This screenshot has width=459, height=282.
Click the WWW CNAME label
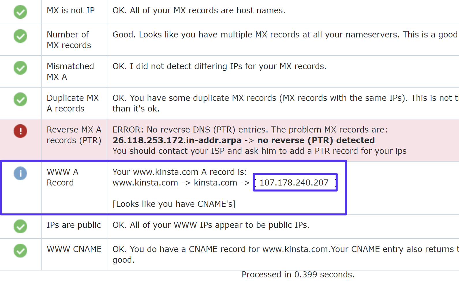(x=74, y=249)
